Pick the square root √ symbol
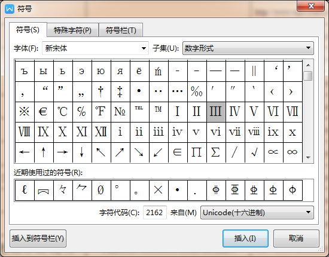This screenshot has height=257, width=329. [x=254, y=152]
